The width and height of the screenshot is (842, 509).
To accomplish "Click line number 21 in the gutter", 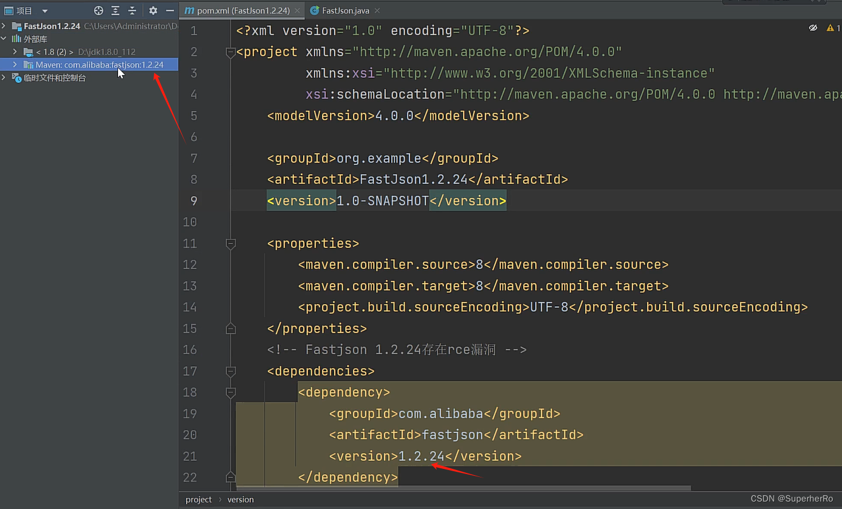I will pos(190,456).
